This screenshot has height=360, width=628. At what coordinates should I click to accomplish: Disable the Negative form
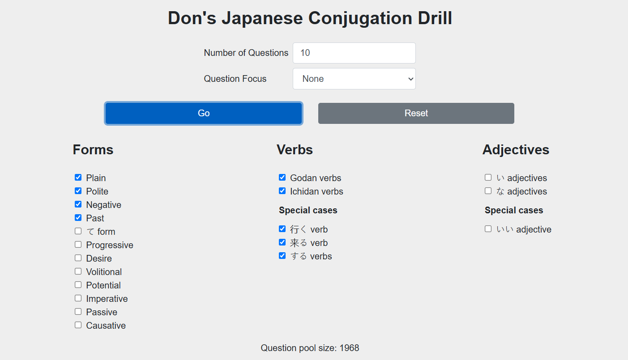(x=78, y=204)
